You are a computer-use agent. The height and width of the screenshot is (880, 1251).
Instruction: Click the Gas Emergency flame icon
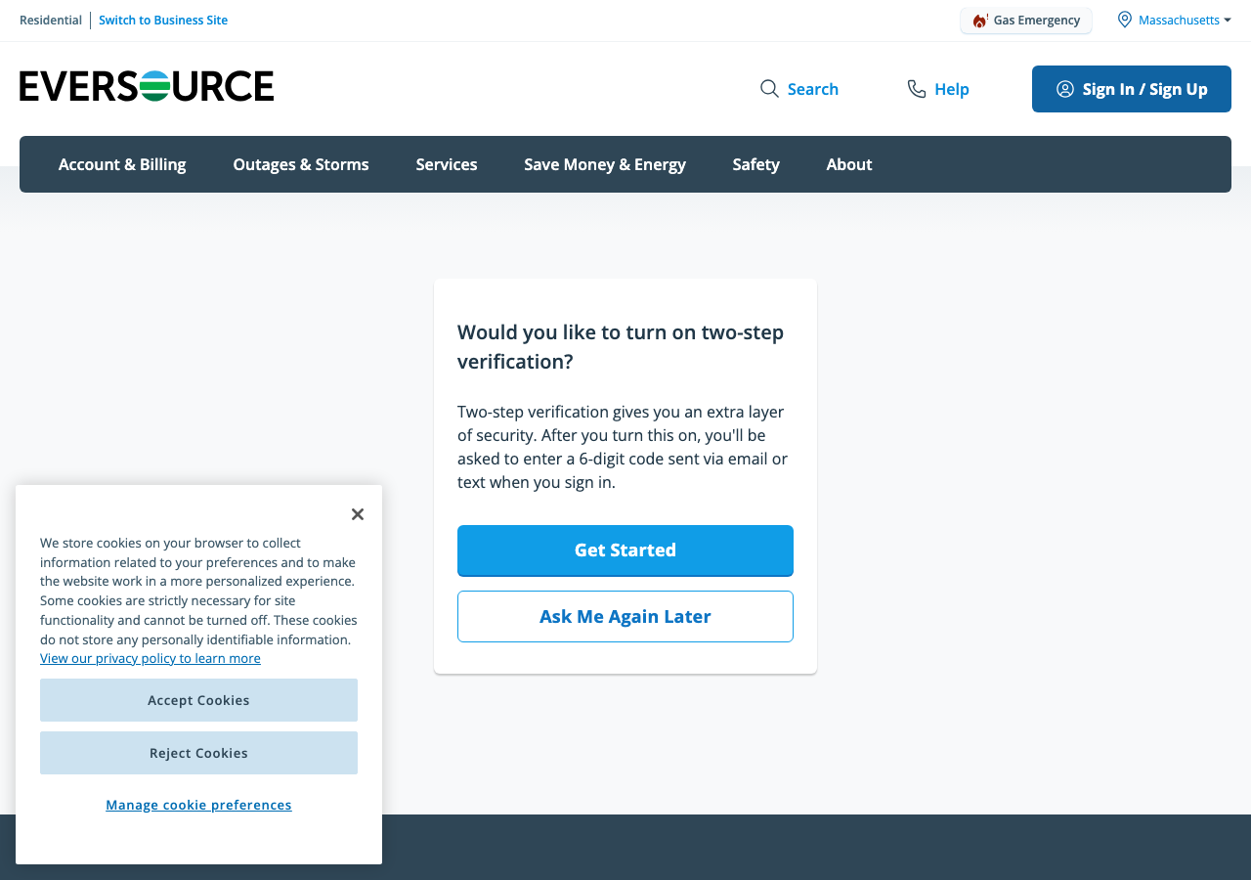point(979,21)
